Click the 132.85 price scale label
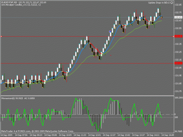 tap(178, 5)
